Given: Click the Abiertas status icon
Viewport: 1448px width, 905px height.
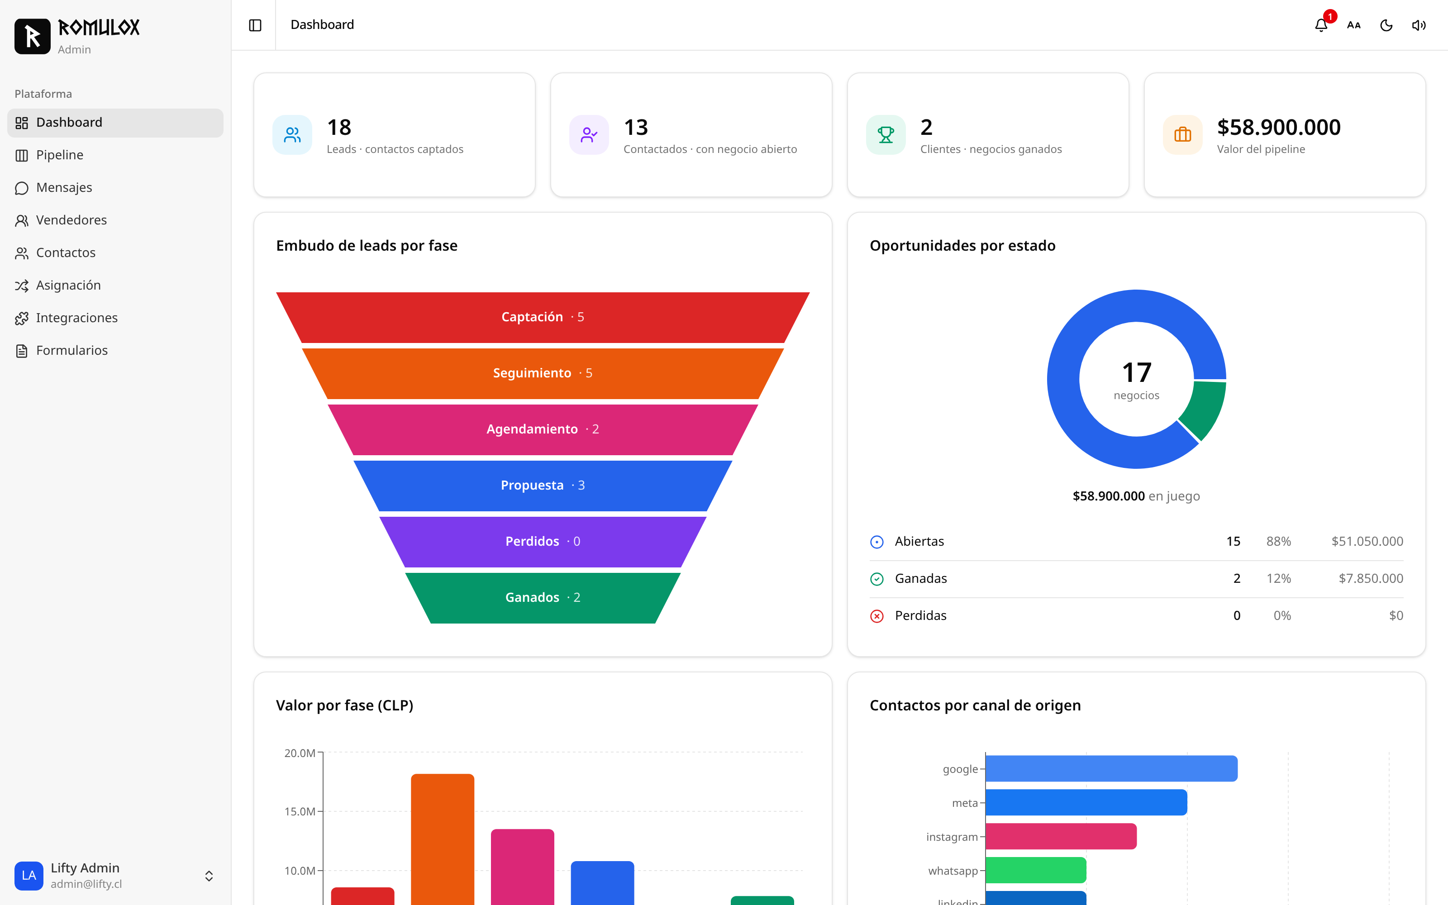Looking at the screenshot, I should (x=876, y=542).
